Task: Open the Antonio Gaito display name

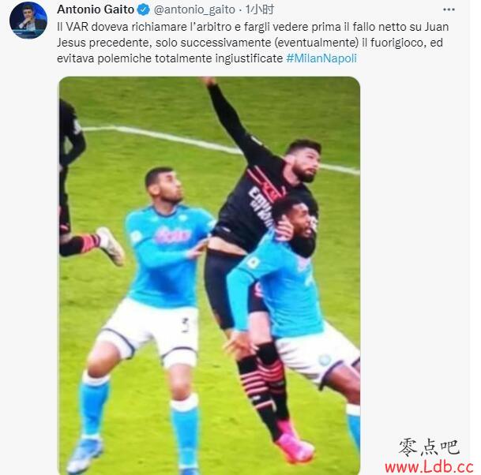Action: pos(96,9)
